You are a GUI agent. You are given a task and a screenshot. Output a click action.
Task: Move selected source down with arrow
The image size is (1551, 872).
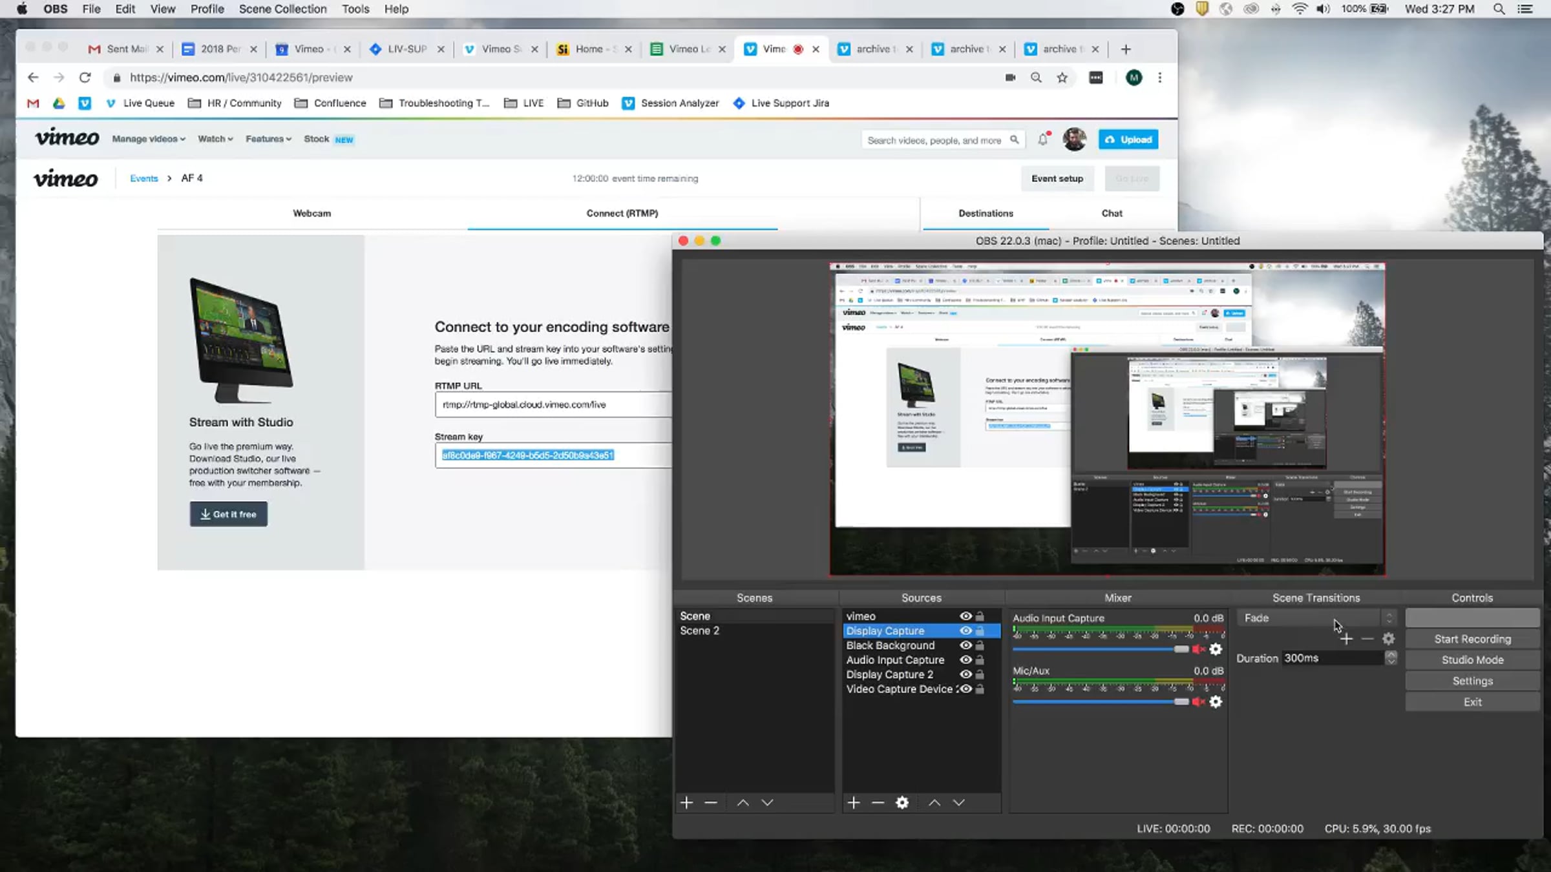pyautogui.click(x=959, y=802)
